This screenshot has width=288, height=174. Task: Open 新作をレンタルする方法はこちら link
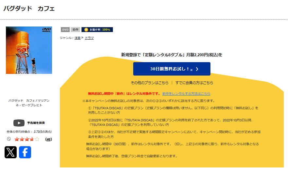pos(186,94)
